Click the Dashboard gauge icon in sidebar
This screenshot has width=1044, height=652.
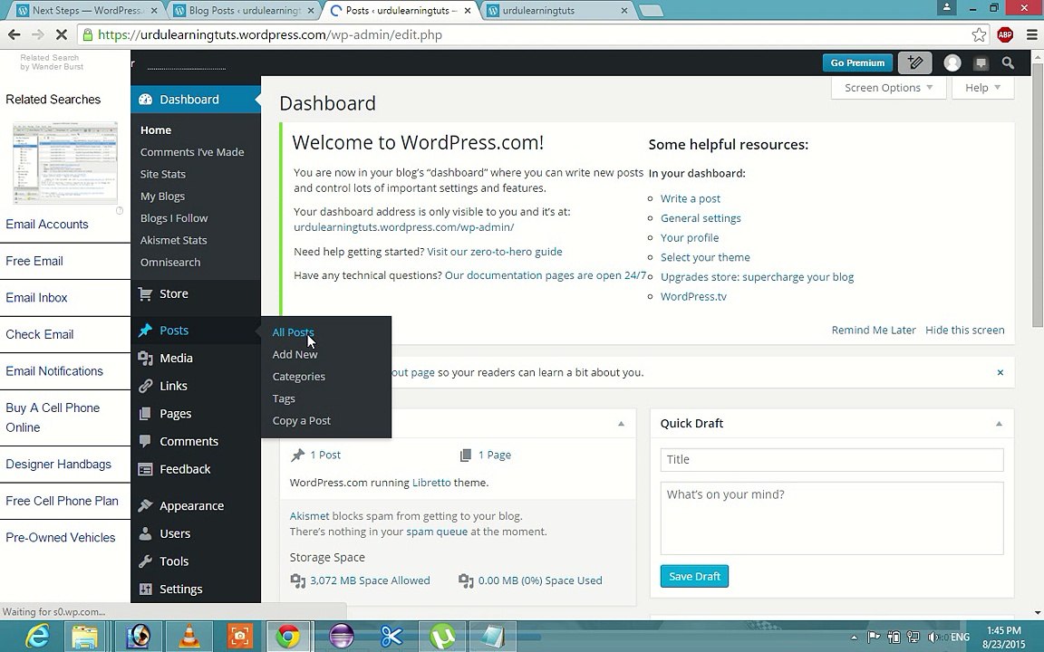(x=145, y=100)
